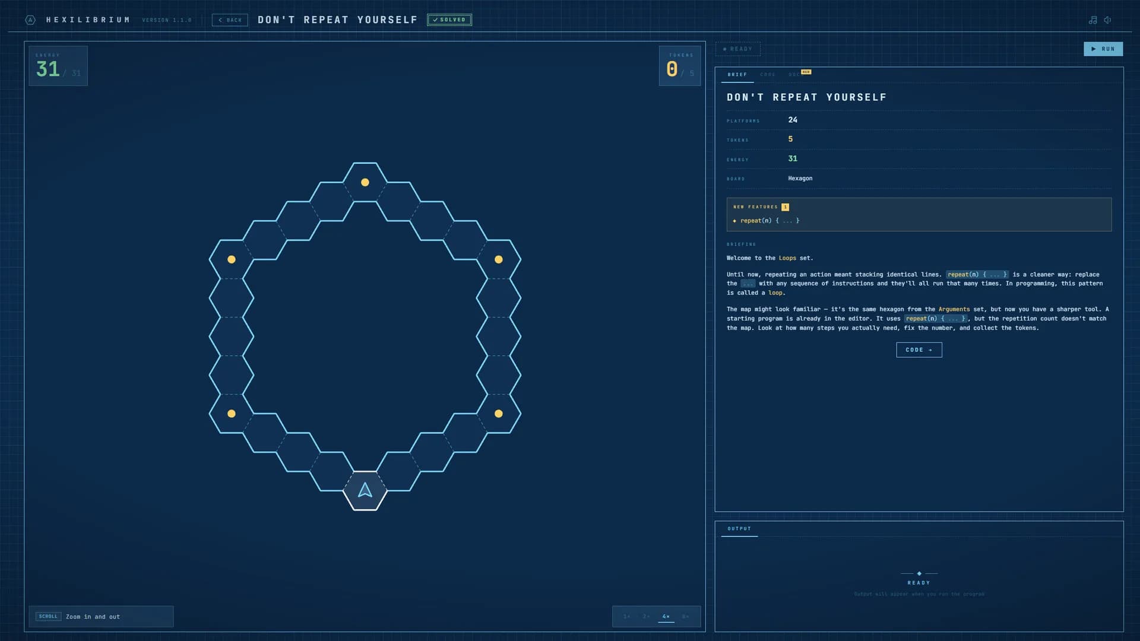
Task: Click the Board value Hexagon
Action: point(800,178)
